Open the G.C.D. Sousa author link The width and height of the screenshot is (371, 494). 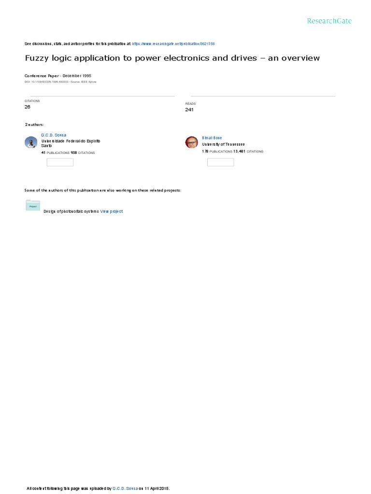tap(54, 135)
